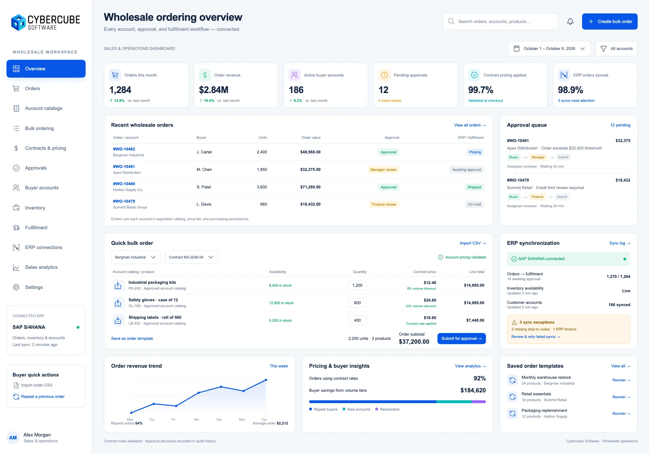Click the Industrial packaging kits download icon
This screenshot has height=454, width=649.
(118, 285)
